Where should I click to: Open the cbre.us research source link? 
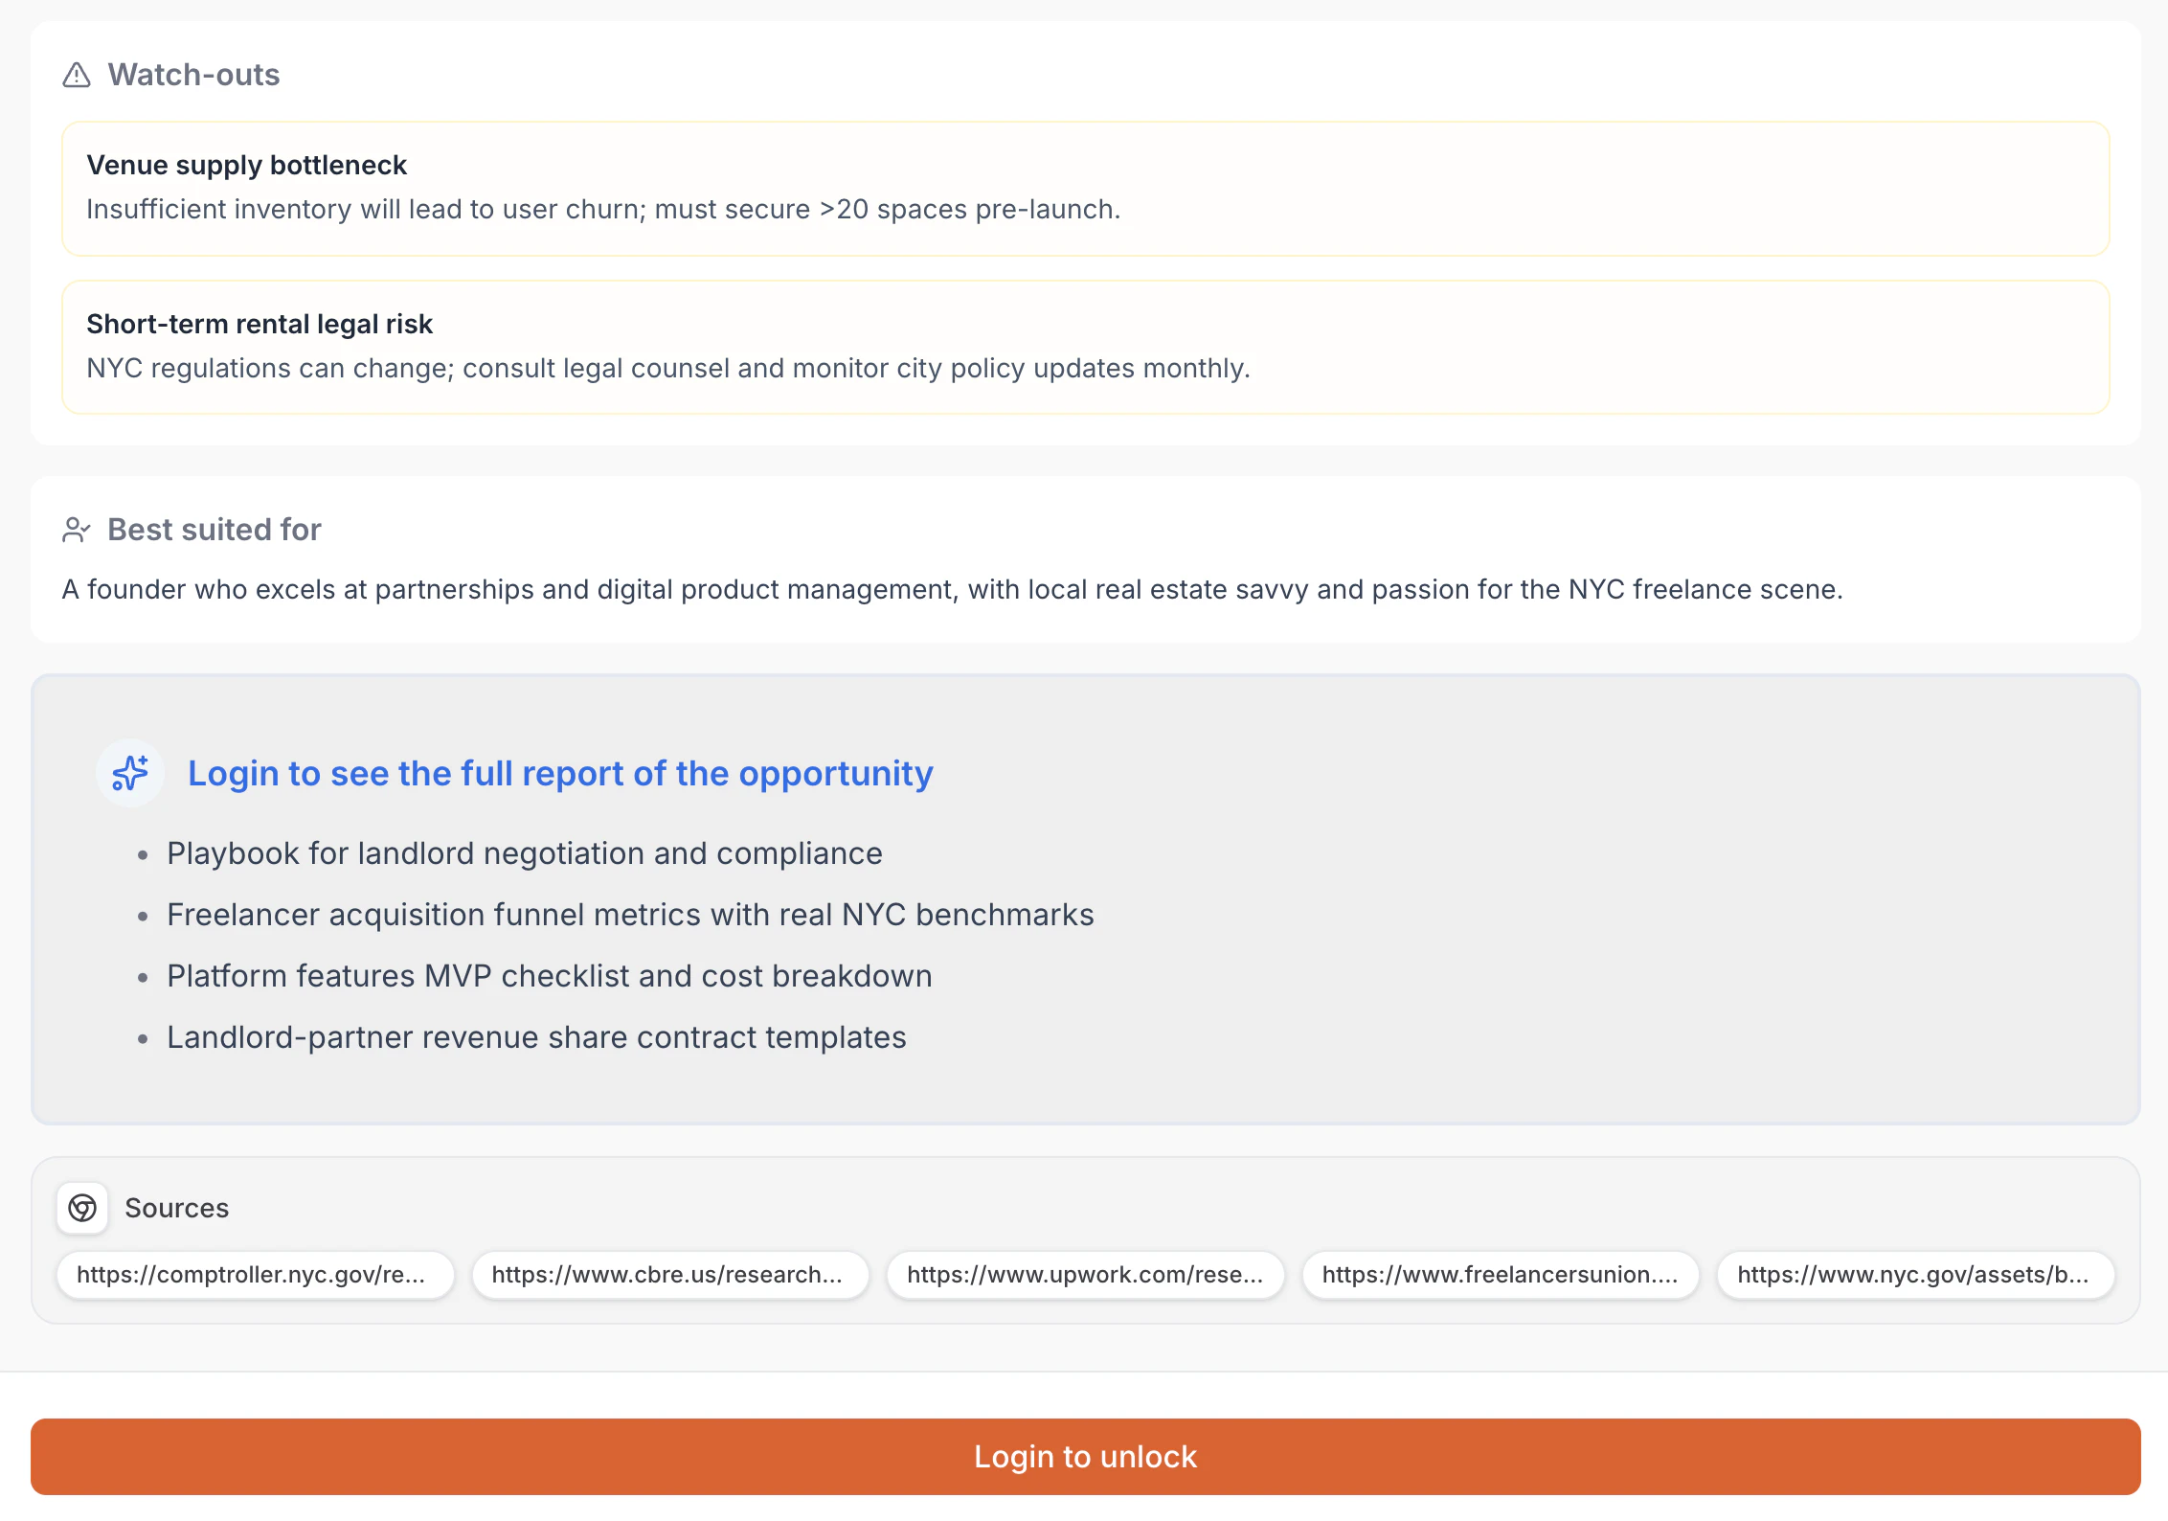click(x=669, y=1275)
